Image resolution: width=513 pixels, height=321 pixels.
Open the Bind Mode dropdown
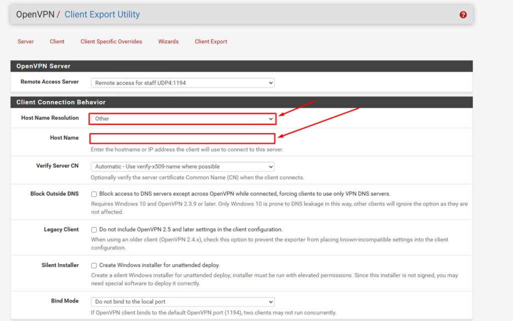tap(182, 301)
